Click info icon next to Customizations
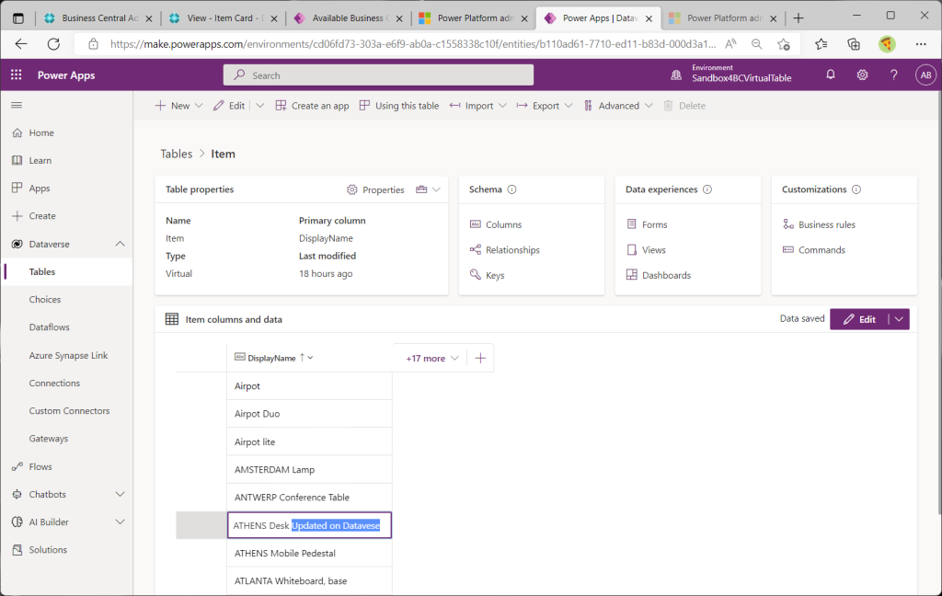Screen dimensions: 942x596 coord(856,189)
